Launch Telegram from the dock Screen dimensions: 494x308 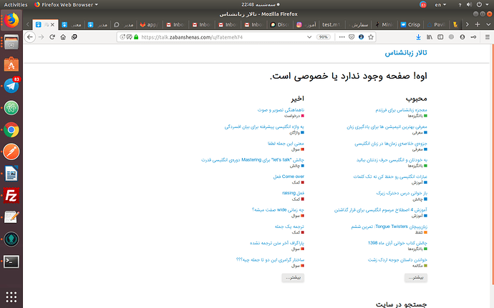[x=11, y=86]
